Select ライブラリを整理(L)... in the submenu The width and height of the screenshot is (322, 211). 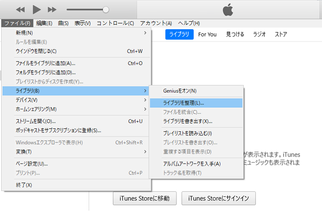[196, 103]
